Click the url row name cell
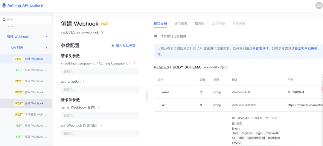 [x=164, y=105]
